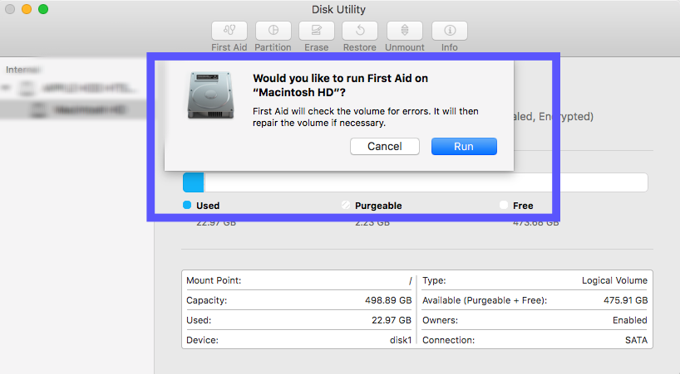The height and width of the screenshot is (374, 680).
Task: Click the Connection value 'SATA'
Action: (x=636, y=340)
